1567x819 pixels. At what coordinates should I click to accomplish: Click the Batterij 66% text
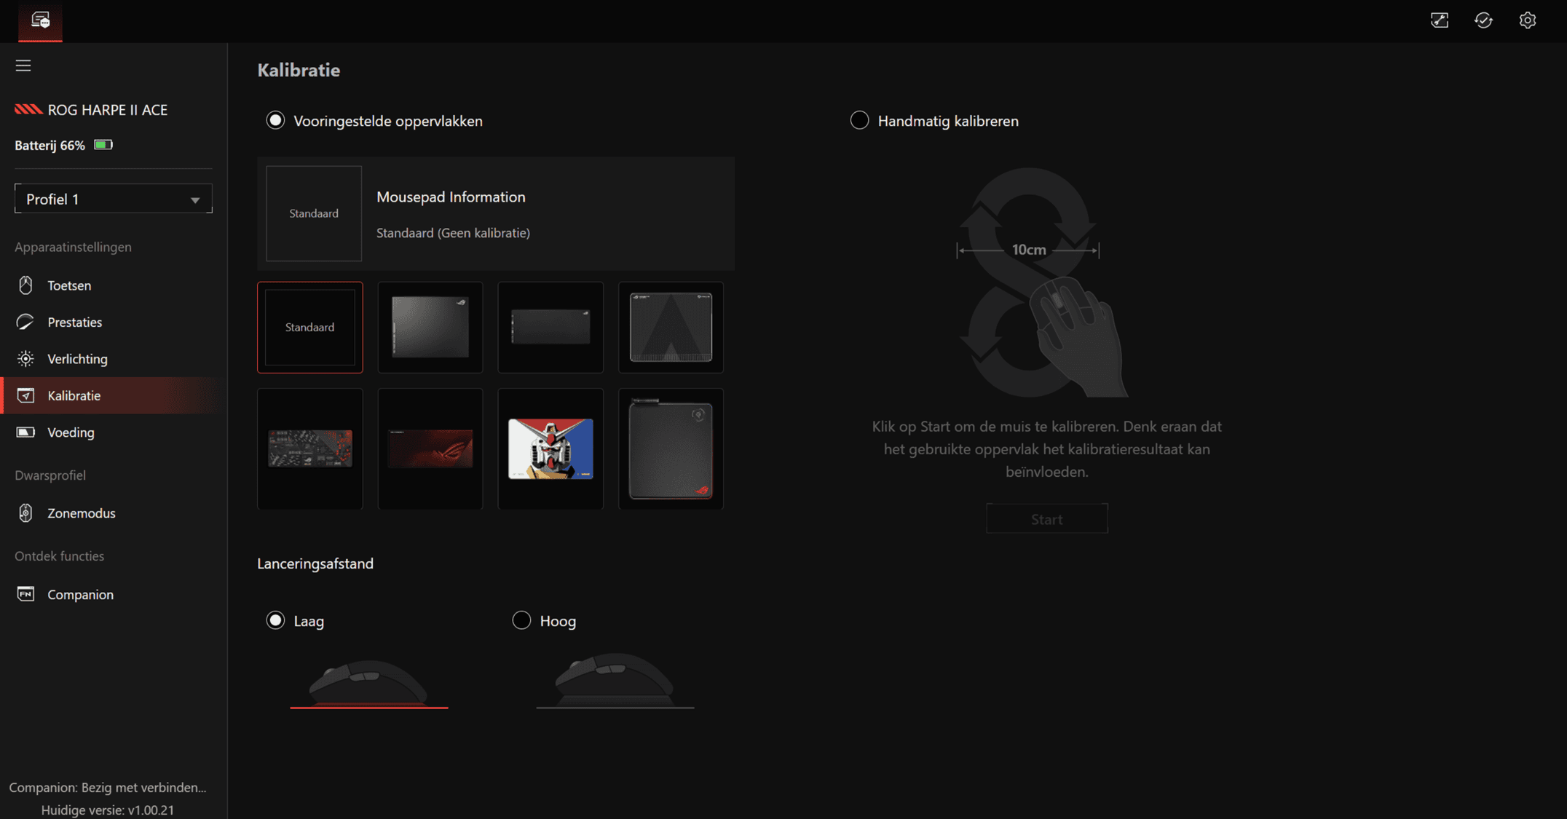click(x=50, y=146)
